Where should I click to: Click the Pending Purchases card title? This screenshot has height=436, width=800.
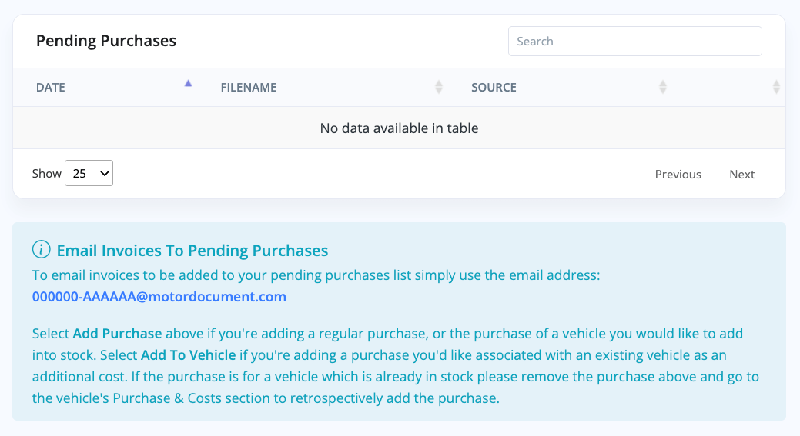click(x=106, y=41)
